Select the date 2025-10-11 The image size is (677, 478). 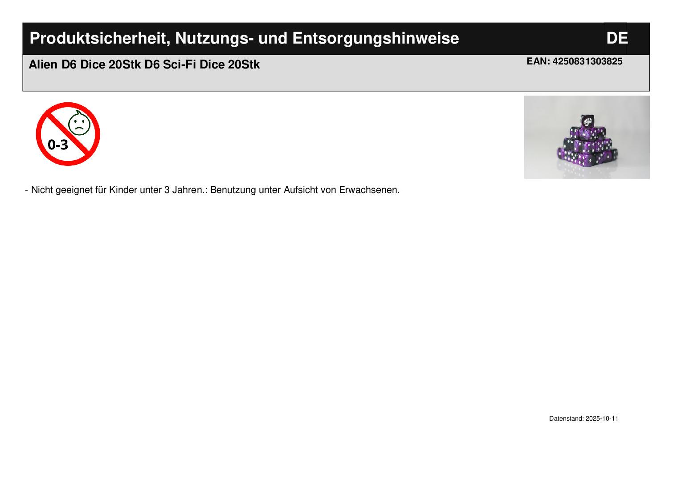tap(602, 418)
